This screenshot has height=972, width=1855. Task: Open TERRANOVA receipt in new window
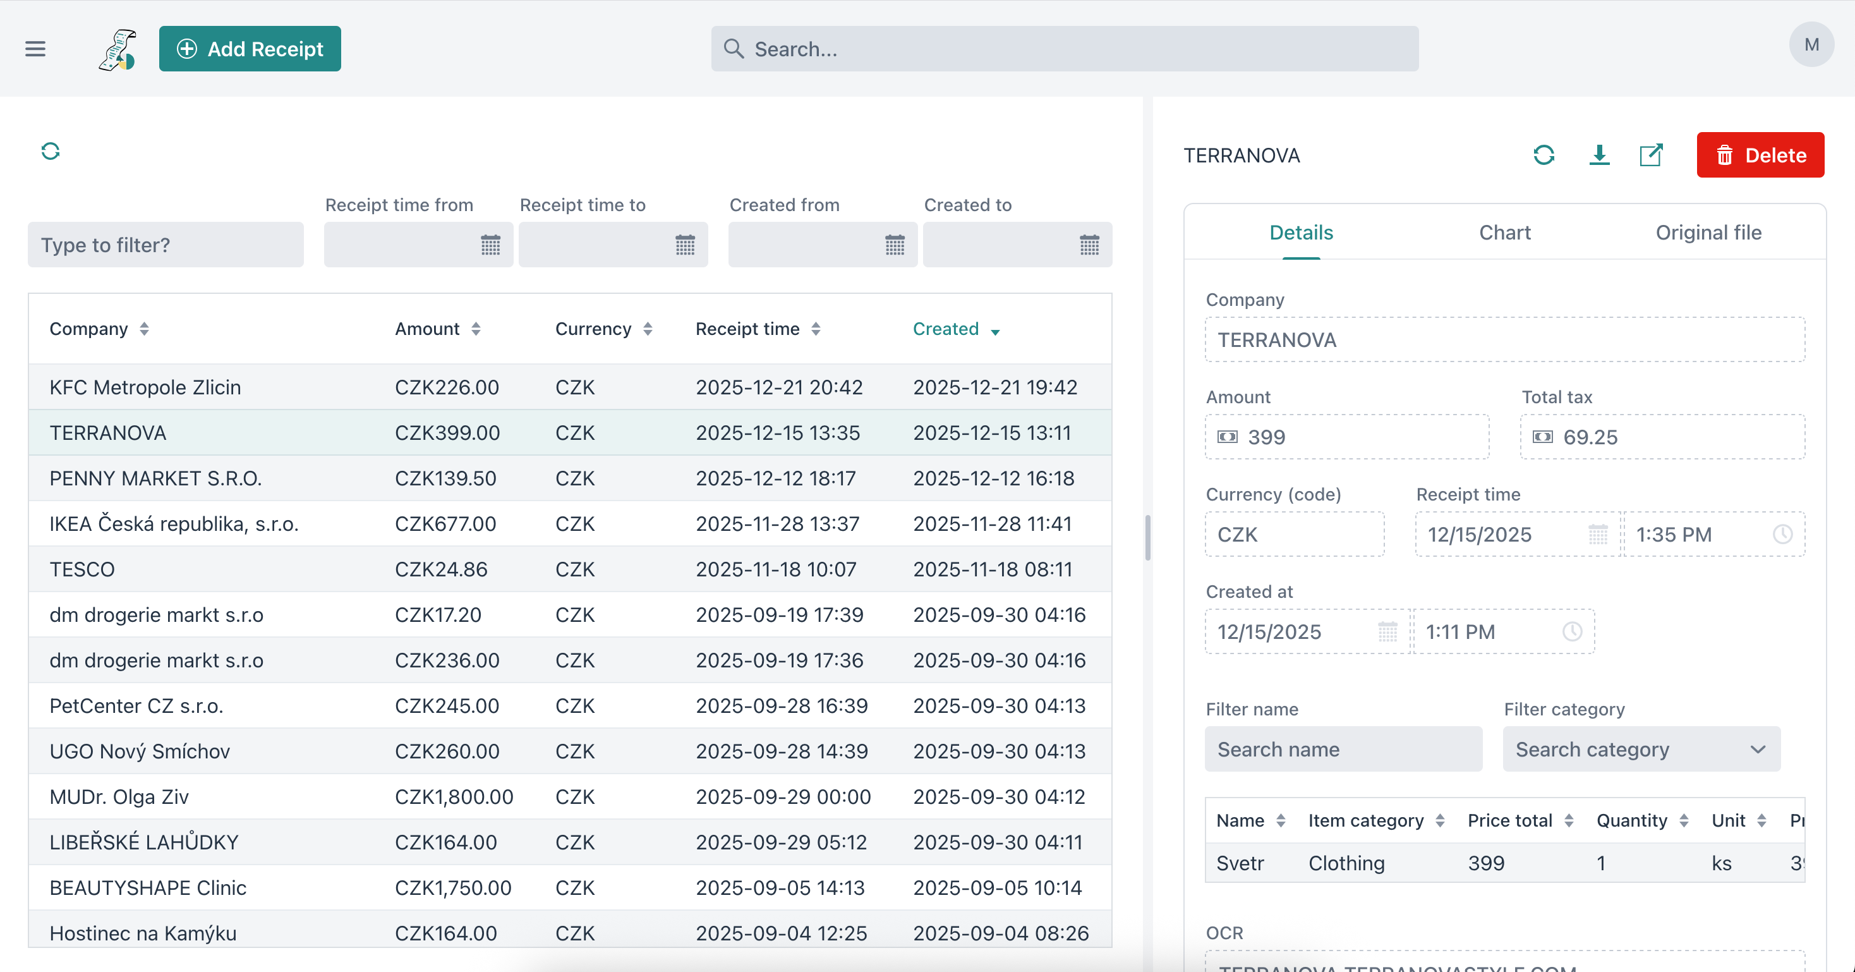1650,155
